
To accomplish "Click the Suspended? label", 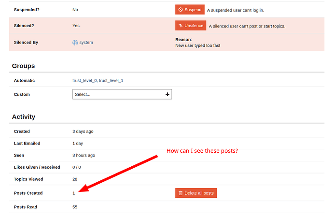I will (x=27, y=10).
